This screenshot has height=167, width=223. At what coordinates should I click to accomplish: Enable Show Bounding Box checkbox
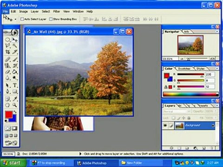(x=51, y=19)
